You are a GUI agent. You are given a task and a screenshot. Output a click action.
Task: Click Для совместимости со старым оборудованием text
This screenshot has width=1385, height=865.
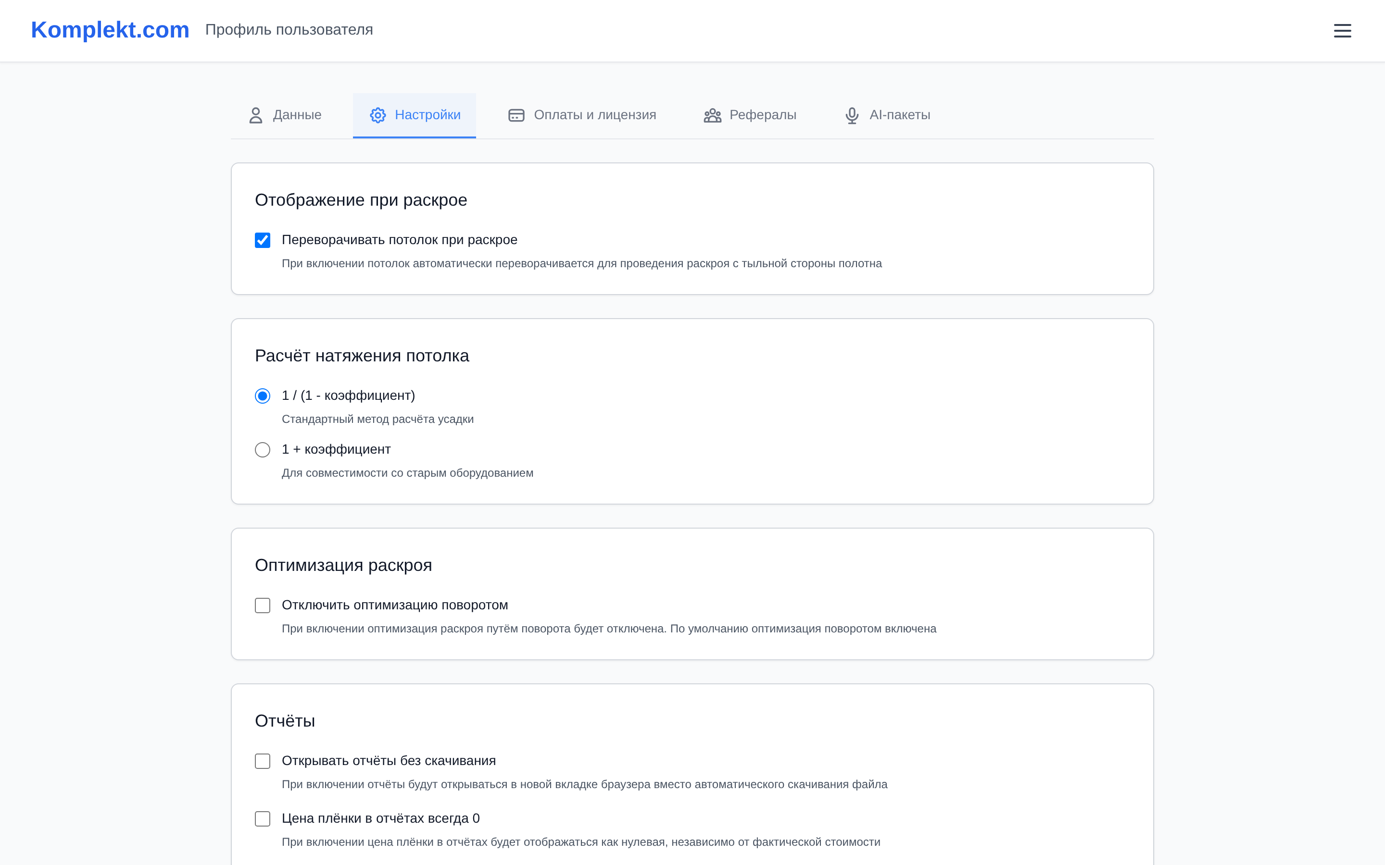coord(407,473)
